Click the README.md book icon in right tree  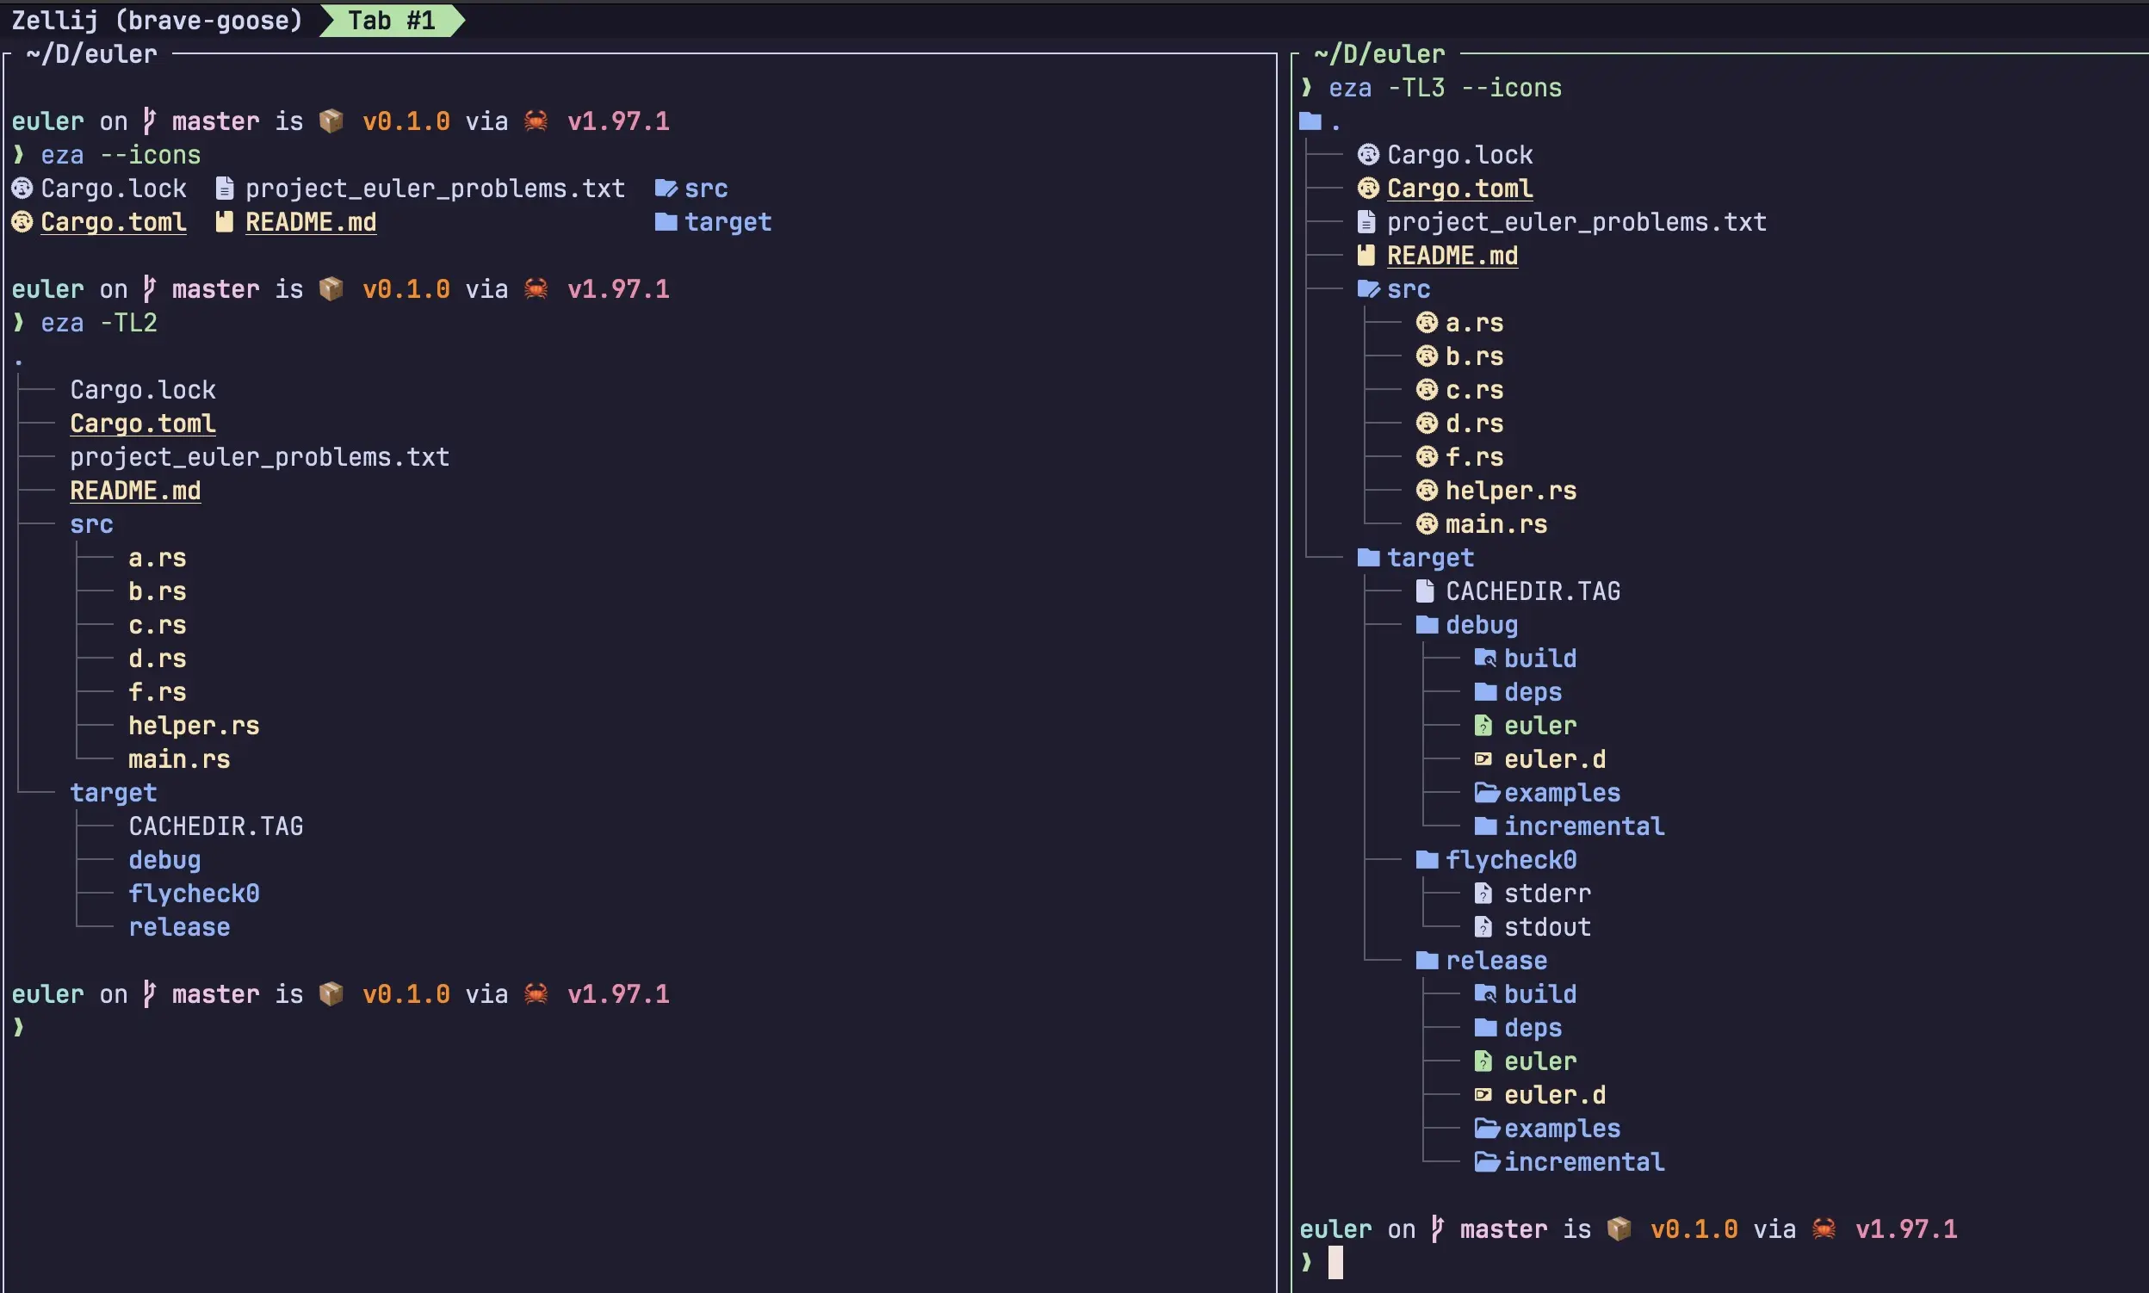[x=1366, y=256]
